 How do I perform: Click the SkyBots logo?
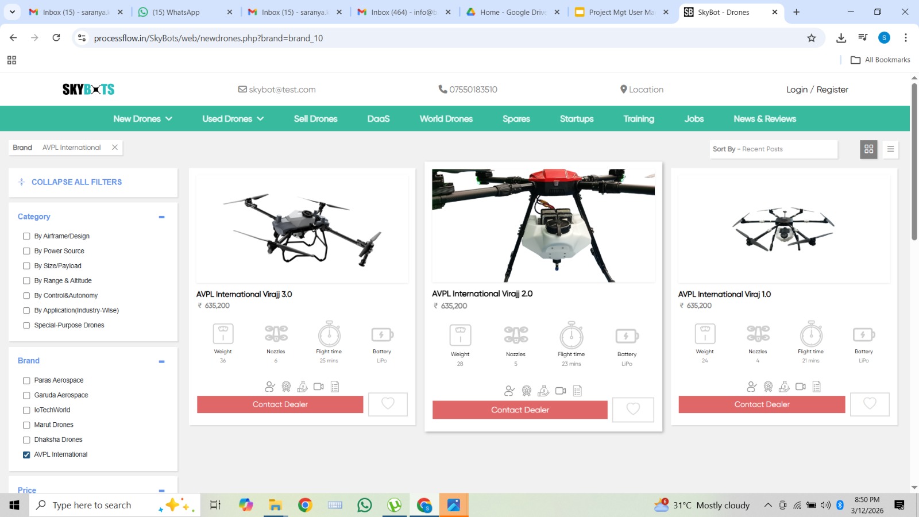[x=88, y=90]
